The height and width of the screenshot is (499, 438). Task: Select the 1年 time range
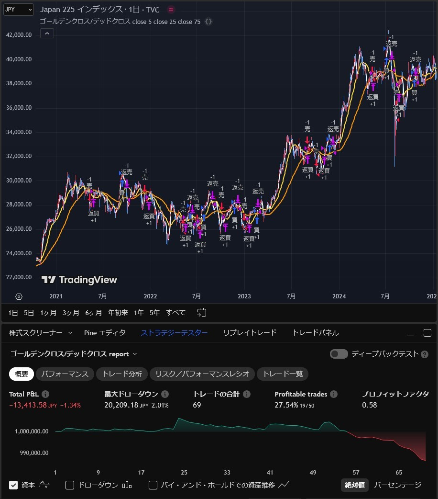[139, 313]
